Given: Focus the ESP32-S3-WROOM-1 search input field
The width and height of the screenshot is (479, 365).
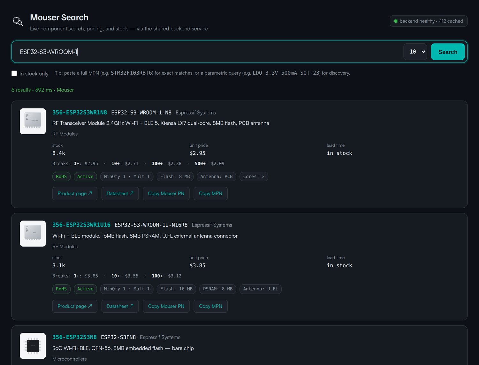Looking at the screenshot, I should click(x=208, y=52).
